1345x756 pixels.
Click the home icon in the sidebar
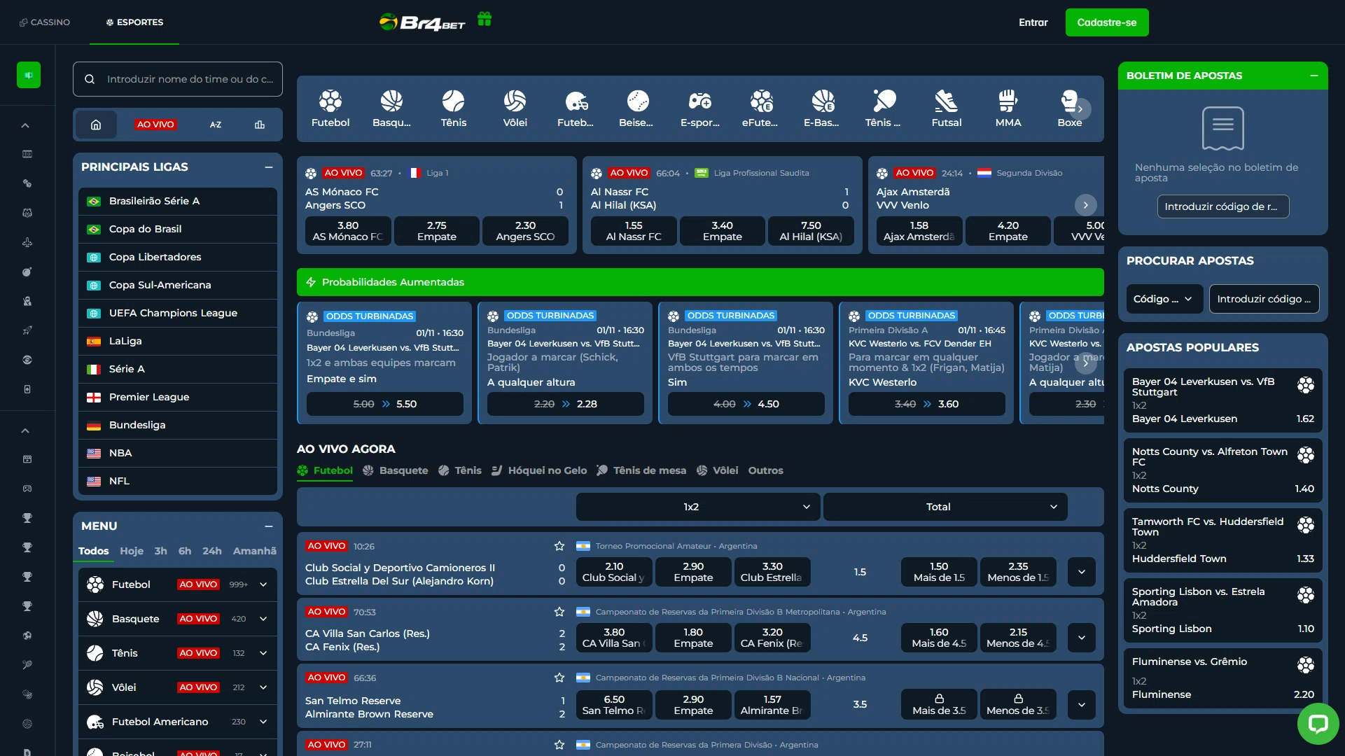(96, 125)
